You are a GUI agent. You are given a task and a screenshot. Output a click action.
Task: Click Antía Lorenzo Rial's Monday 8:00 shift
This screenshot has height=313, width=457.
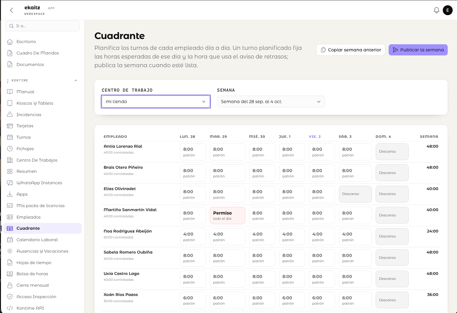point(193,152)
